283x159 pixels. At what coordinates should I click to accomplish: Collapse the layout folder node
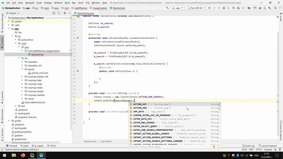[22, 69]
